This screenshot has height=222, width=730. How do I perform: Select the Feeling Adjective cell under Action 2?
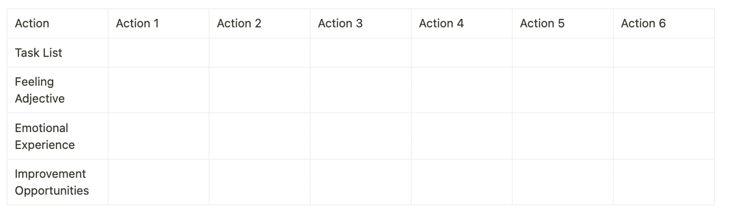click(260, 90)
